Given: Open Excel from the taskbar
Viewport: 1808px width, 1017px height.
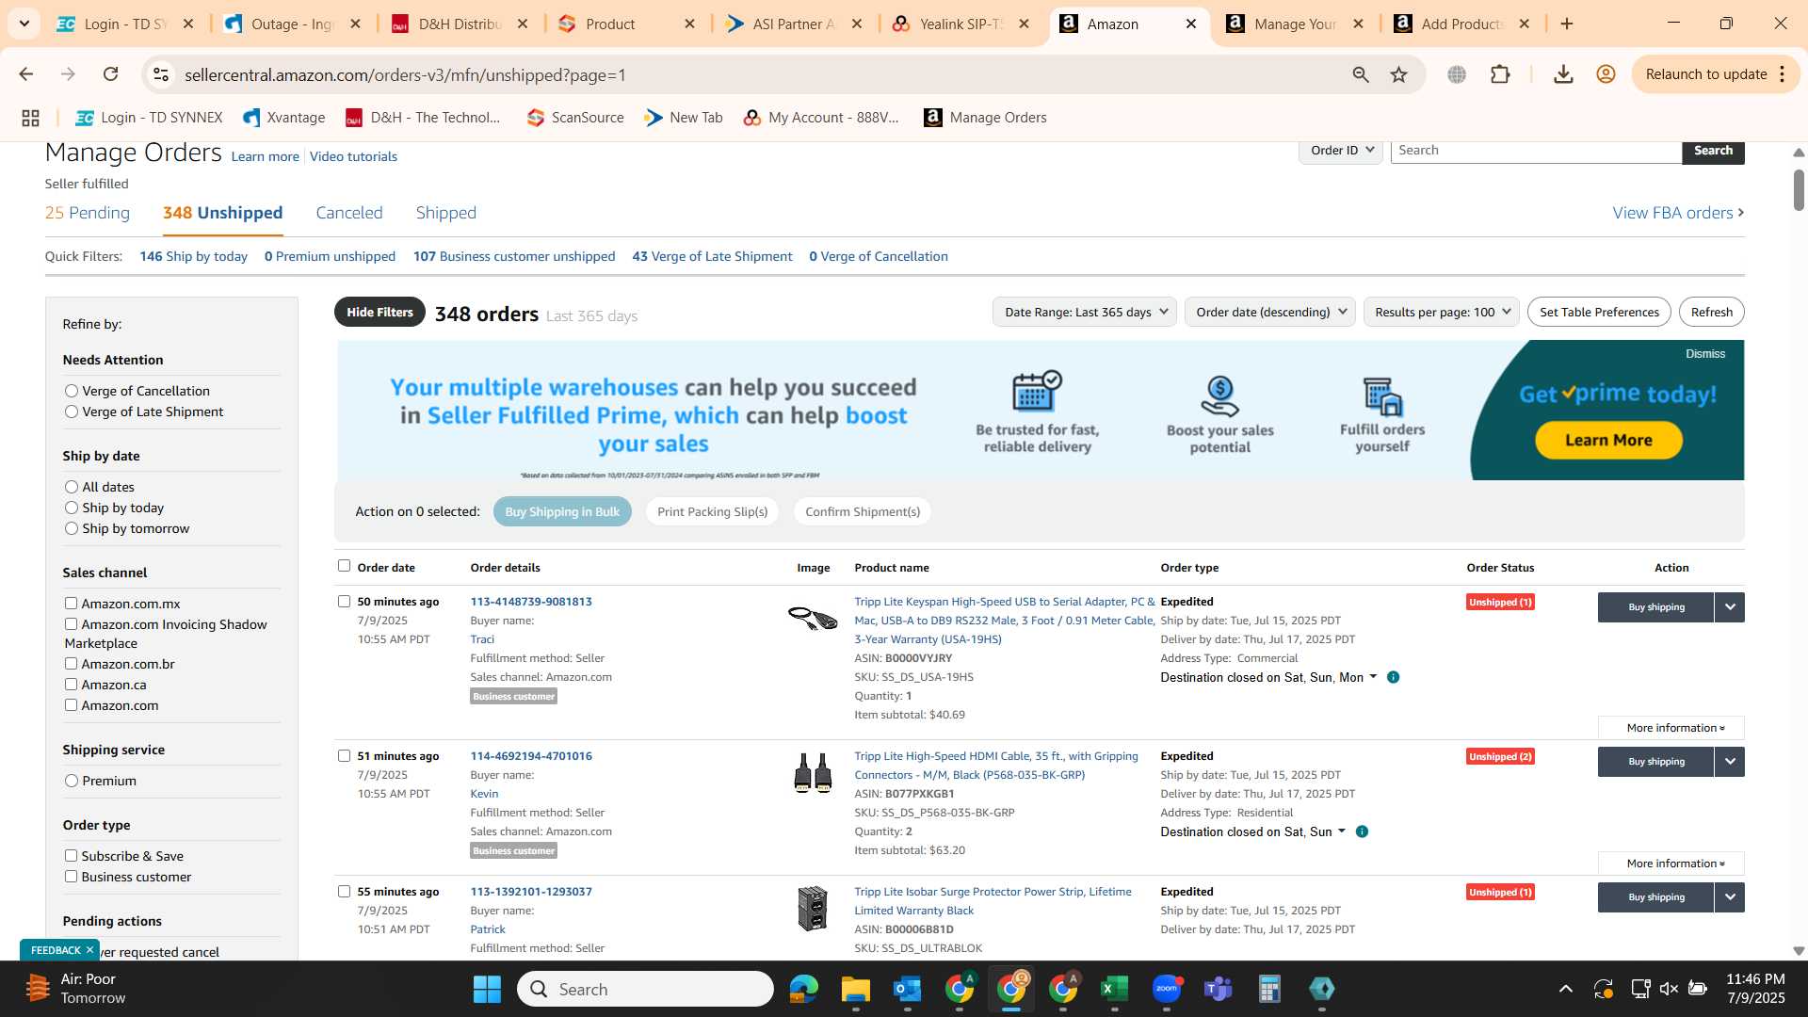Looking at the screenshot, I should (1114, 989).
